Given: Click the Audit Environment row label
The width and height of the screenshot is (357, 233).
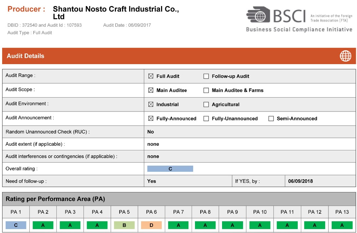Looking at the screenshot, I should pos(27,104).
